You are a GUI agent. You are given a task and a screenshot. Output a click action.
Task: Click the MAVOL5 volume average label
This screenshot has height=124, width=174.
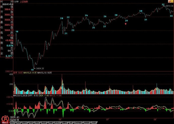pos(32,73)
